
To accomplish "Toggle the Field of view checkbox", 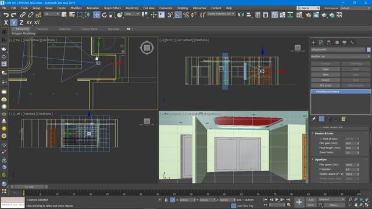I will [321, 139].
